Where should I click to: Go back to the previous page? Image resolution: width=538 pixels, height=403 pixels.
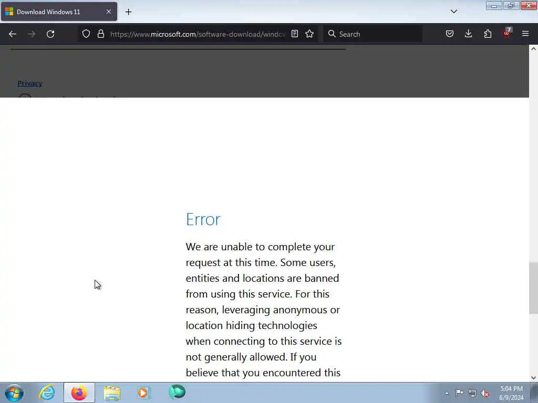click(13, 34)
